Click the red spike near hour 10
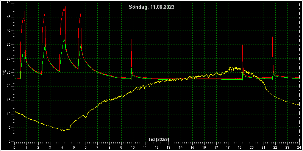303x151 pixels. pyautogui.click(x=131, y=40)
